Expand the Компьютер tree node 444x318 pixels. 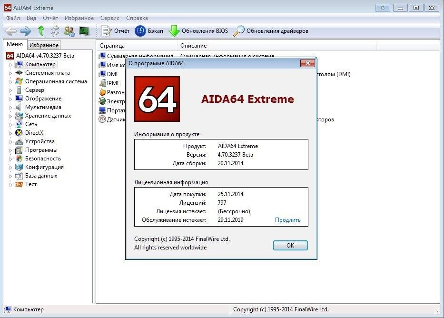pos(10,65)
